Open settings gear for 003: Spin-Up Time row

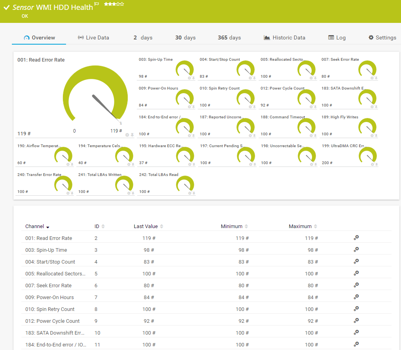click(x=356, y=249)
